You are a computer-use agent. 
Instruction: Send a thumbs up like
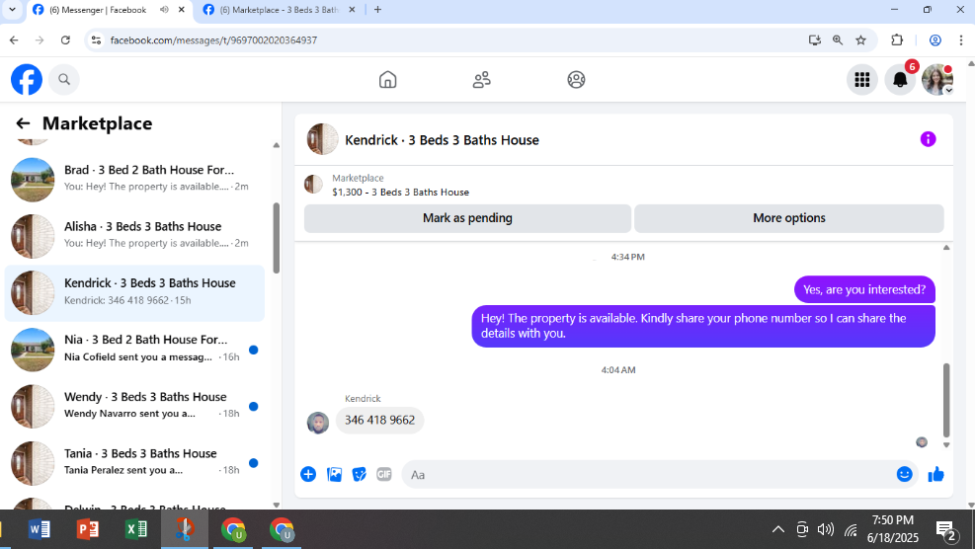pyautogui.click(x=935, y=474)
